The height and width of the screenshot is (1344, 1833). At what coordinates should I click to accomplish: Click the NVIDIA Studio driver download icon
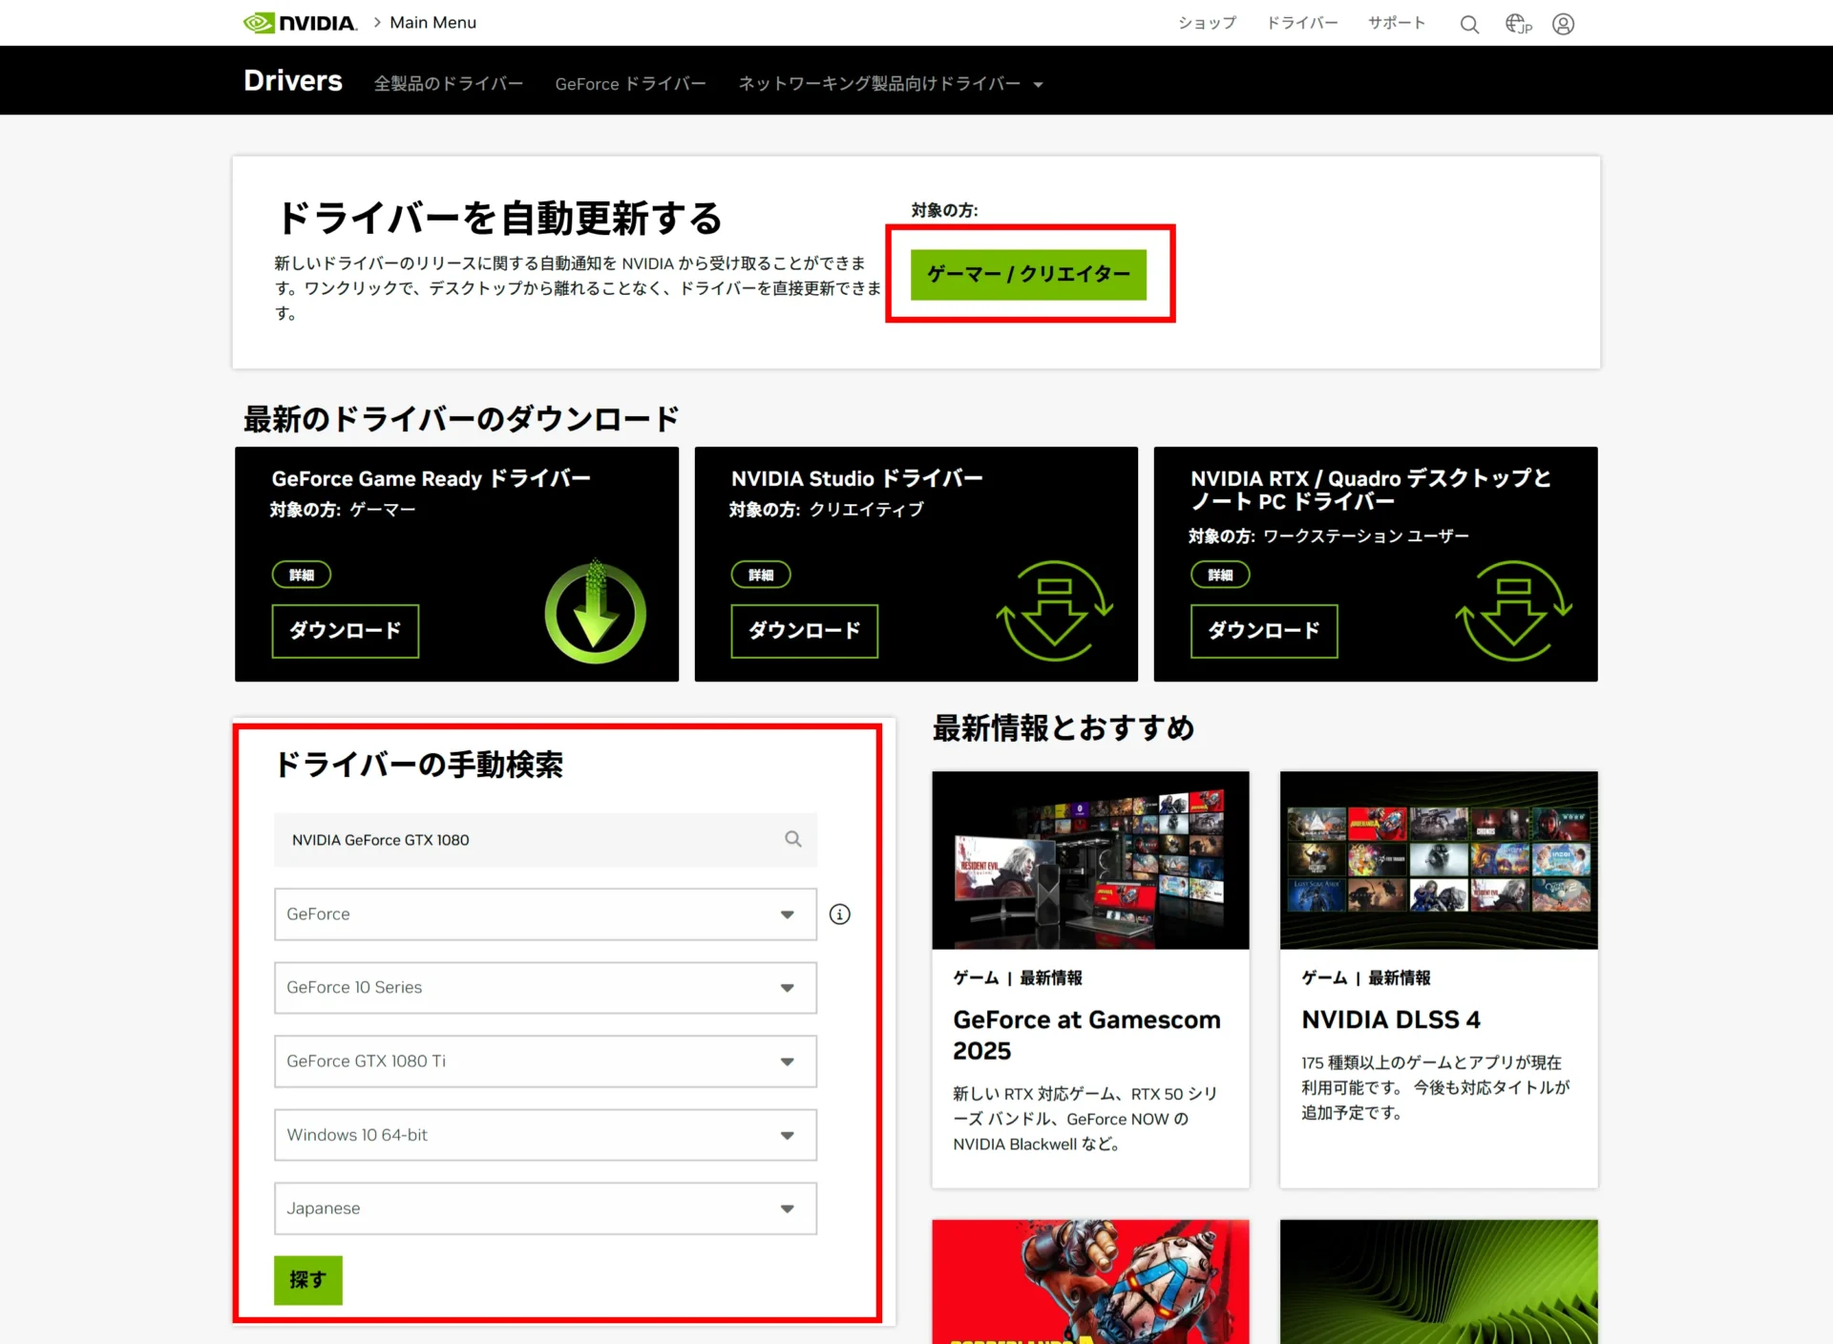click(1055, 611)
